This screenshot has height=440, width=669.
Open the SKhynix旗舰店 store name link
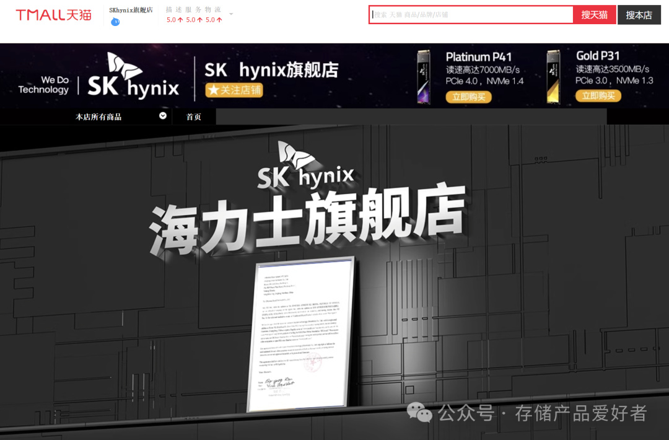point(131,10)
